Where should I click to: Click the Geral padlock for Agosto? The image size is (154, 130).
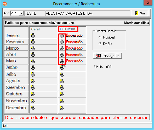point(33,81)
